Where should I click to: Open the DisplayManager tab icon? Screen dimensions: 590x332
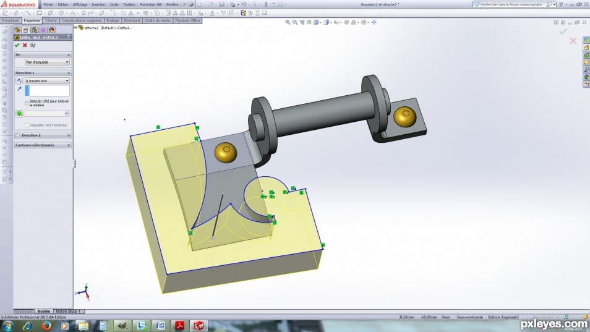coord(51,30)
